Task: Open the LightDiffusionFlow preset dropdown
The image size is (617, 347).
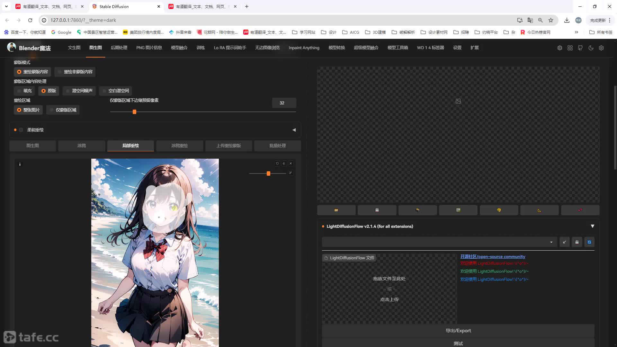Action: tap(439, 242)
